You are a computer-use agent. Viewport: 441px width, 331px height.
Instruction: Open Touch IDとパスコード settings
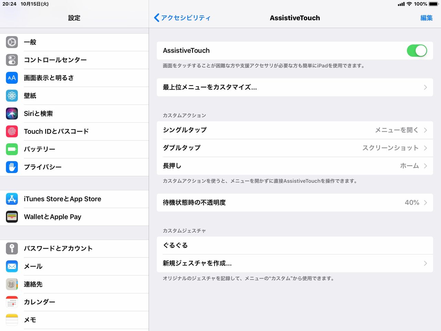[74, 131]
